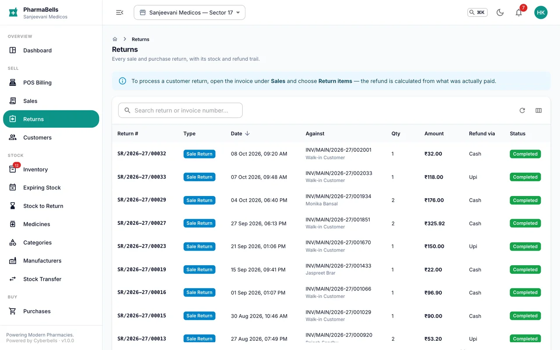Click the POS Billing icon
The width and height of the screenshot is (560, 350).
[13, 83]
